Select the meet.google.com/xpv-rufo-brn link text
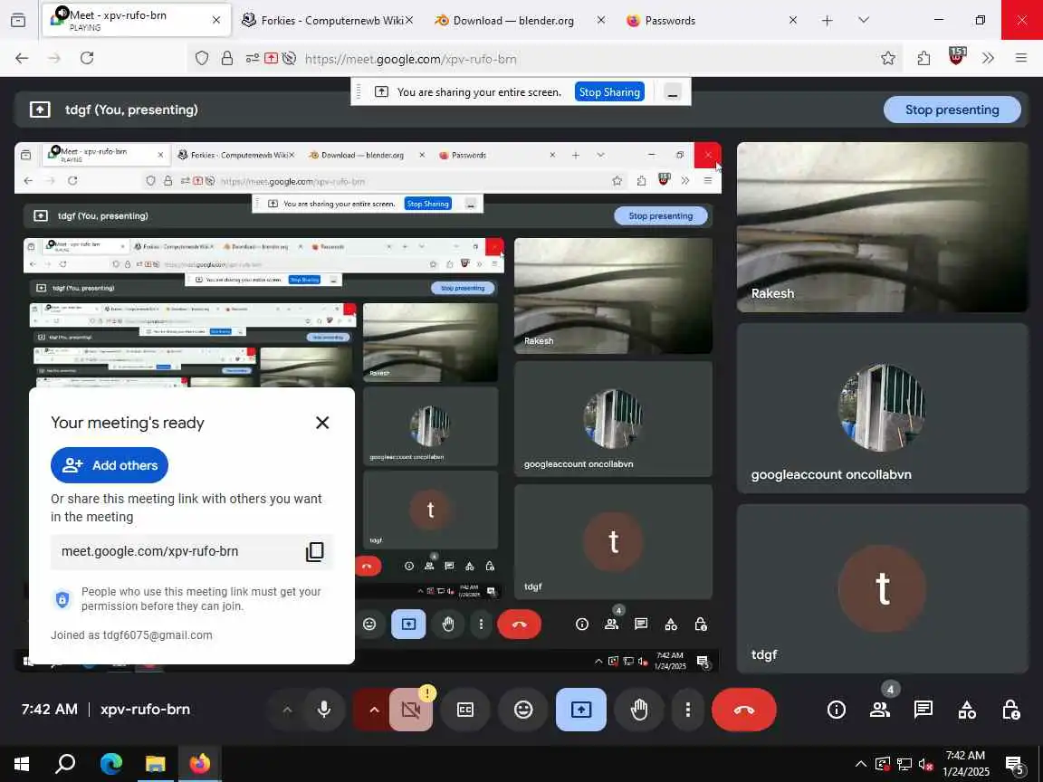Screen dimensions: 1043x782 tap(149, 551)
